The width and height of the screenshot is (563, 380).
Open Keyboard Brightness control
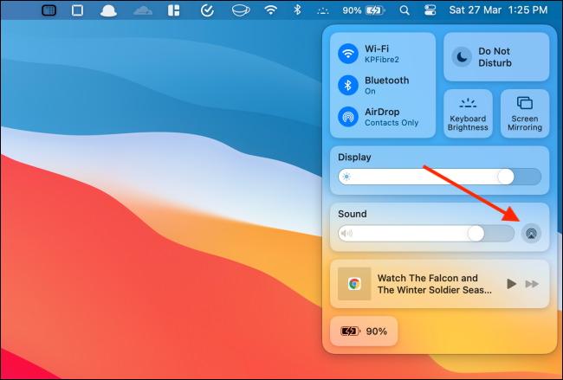(468, 113)
